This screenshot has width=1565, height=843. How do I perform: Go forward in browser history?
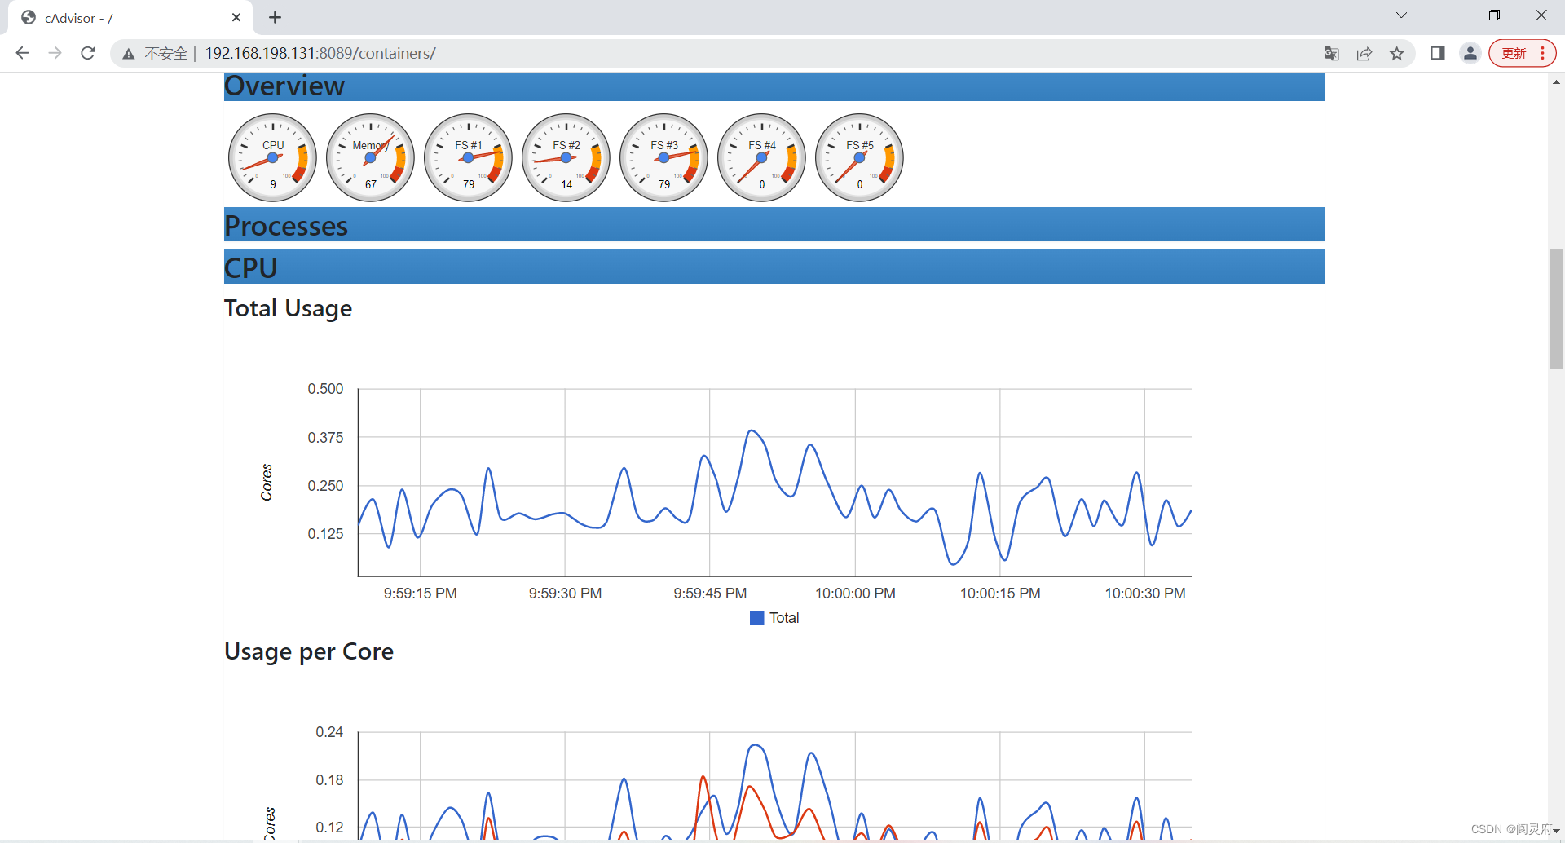click(55, 53)
